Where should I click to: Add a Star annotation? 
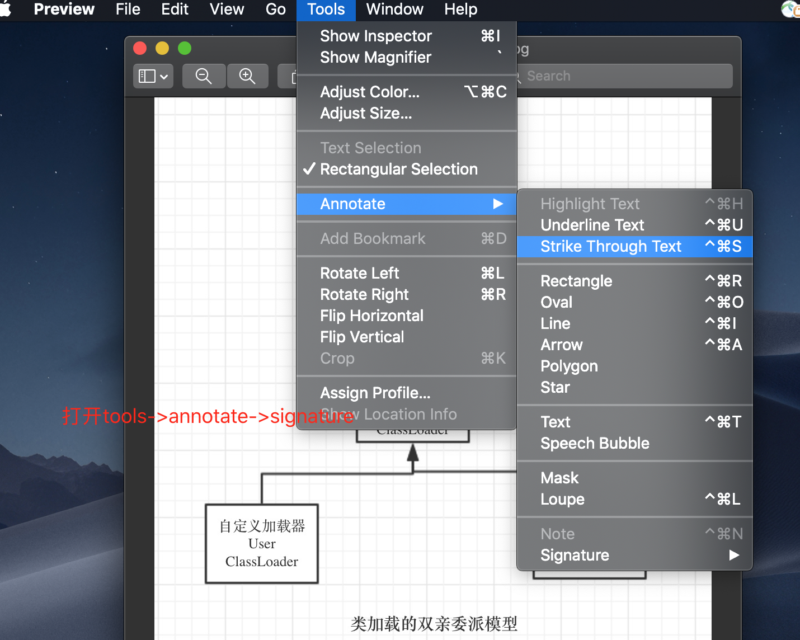coord(635,387)
